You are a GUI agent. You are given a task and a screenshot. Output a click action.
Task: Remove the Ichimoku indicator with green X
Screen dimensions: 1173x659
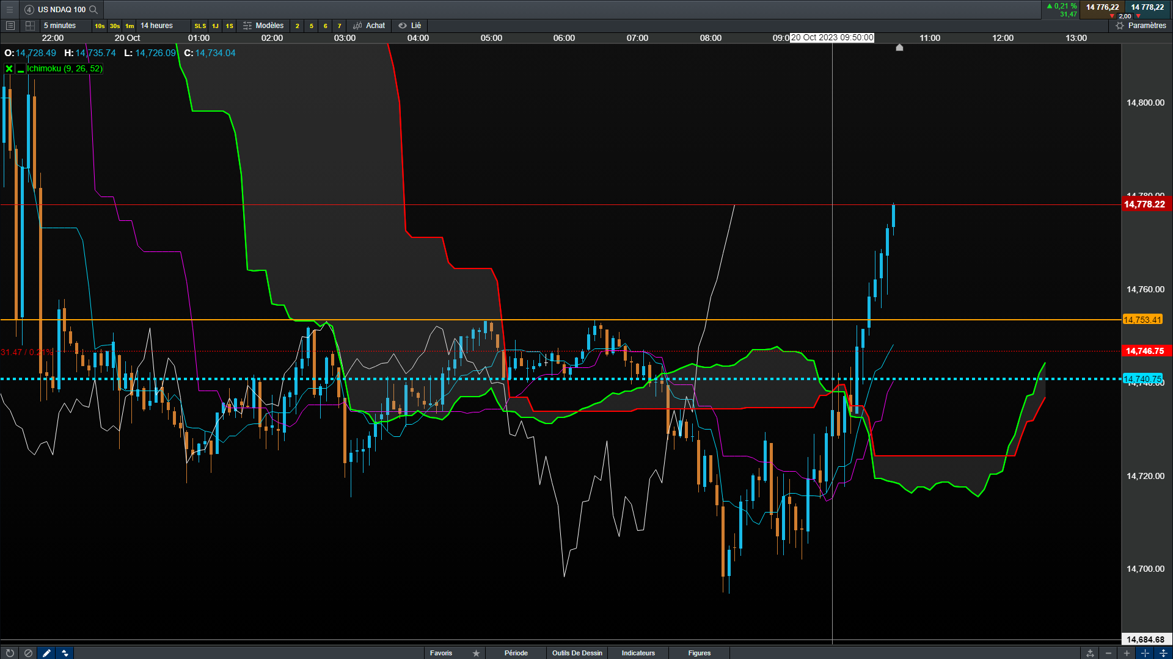click(9, 69)
